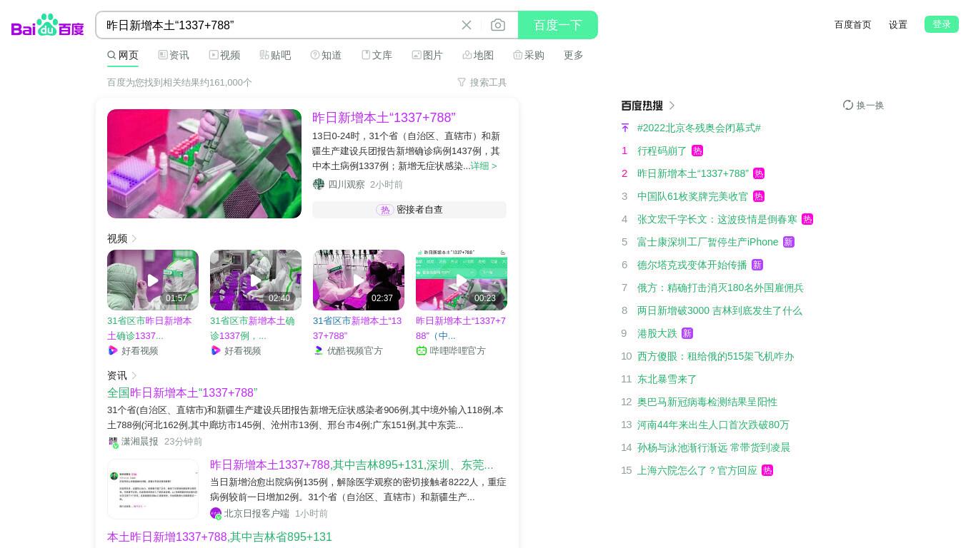Screen dimensions: 976x548
Task: Open the 地图 tab
Action: coord(478,55)
